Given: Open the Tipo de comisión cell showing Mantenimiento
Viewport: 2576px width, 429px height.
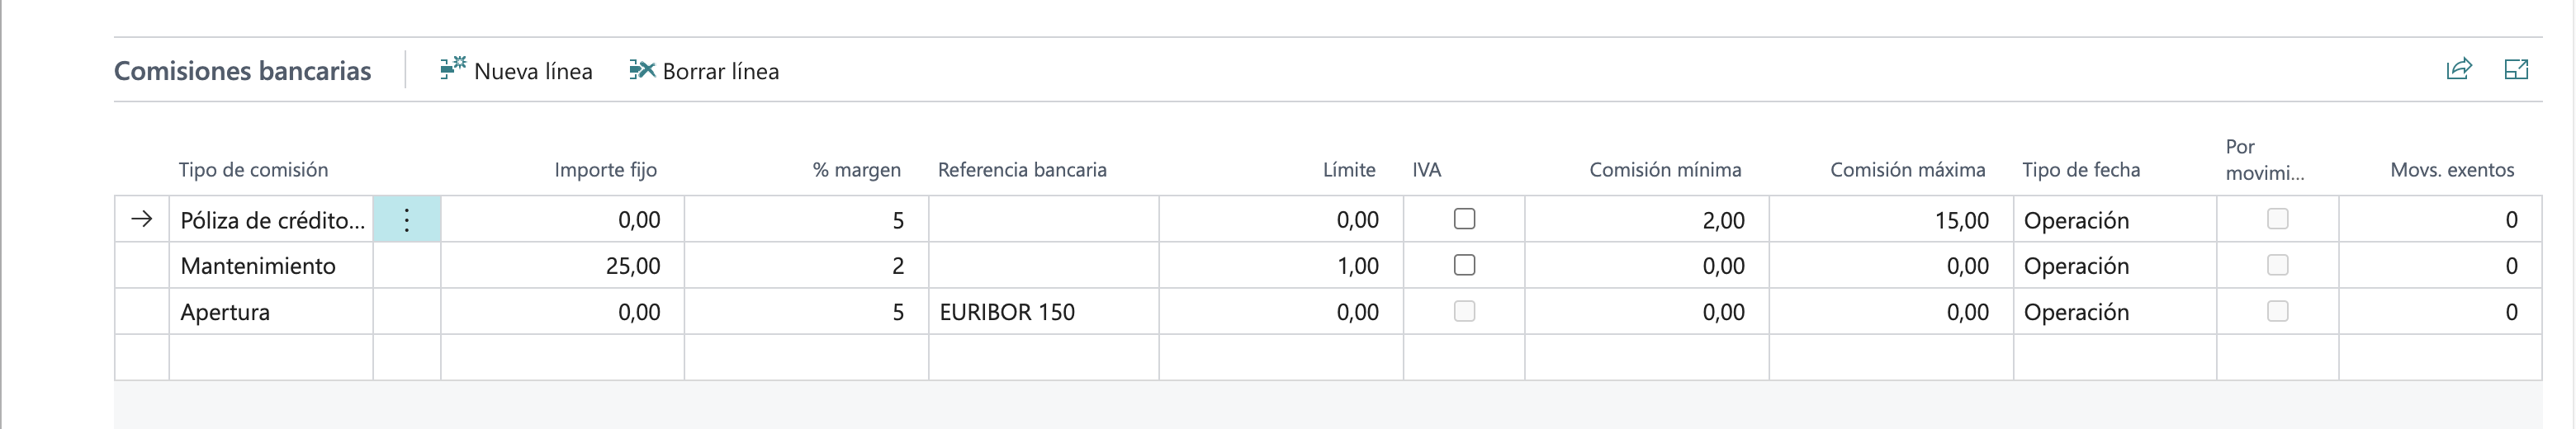Looking at the screenshot, I should pos(270,266).
